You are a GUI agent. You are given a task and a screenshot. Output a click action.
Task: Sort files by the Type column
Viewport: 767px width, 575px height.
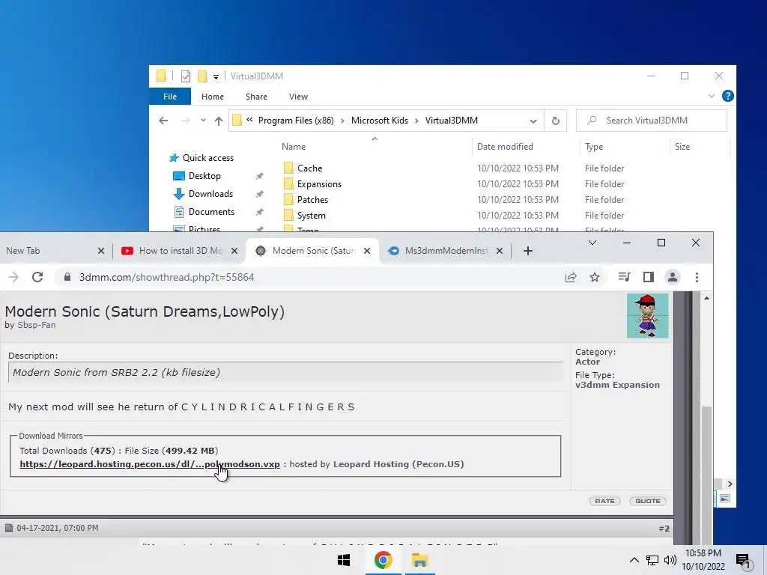(594, 147)
